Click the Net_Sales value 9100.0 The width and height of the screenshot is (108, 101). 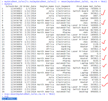click(x=97, y=61)
